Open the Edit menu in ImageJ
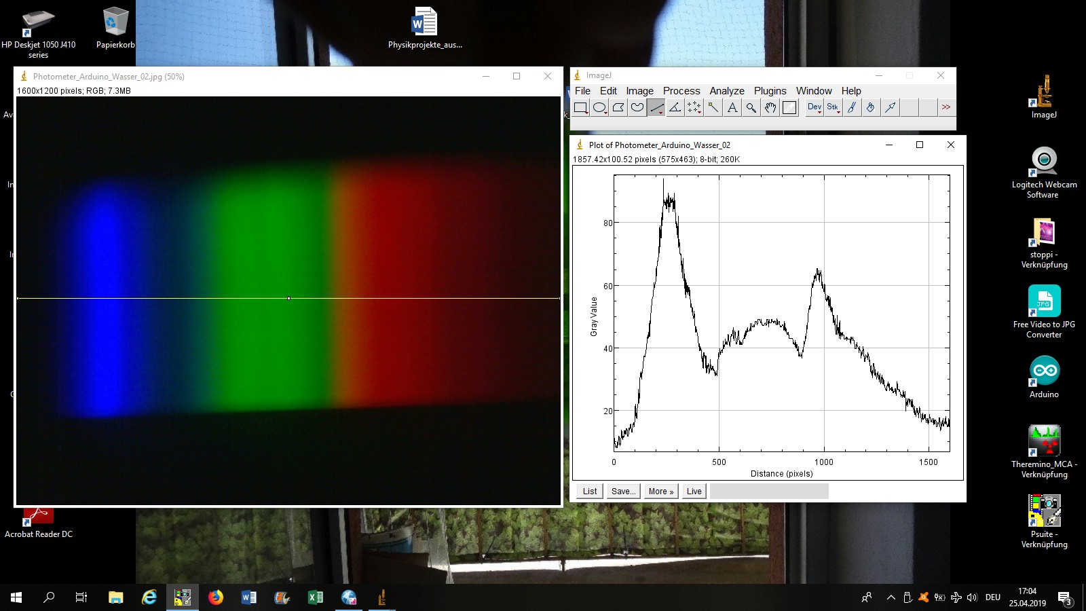Viewport: 1086px width, 611px height. (608, 91)
